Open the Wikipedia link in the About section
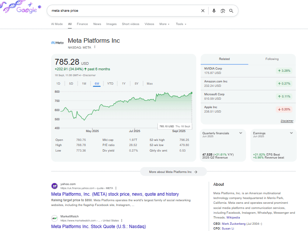Viewport: 308px width, 231px height. pyautogui.click(x=233, y=217)
